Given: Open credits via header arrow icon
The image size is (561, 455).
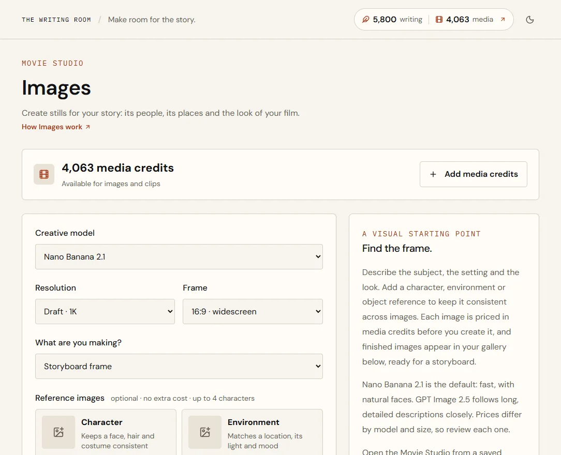Looking at the screenshot, I should point(503,19).
